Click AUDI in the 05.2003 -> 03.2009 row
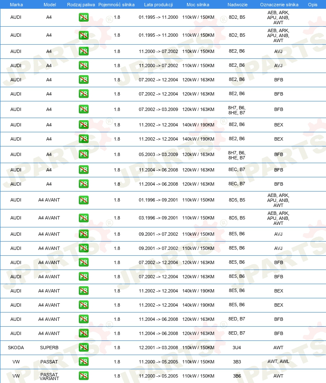This screenshot has height=383, width=326. click(x=15, y=154)
